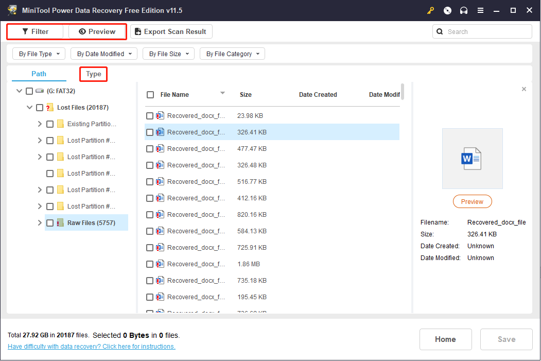Open the Filter tool
Viewport: 541px width, 361px height.
(35, 32)
